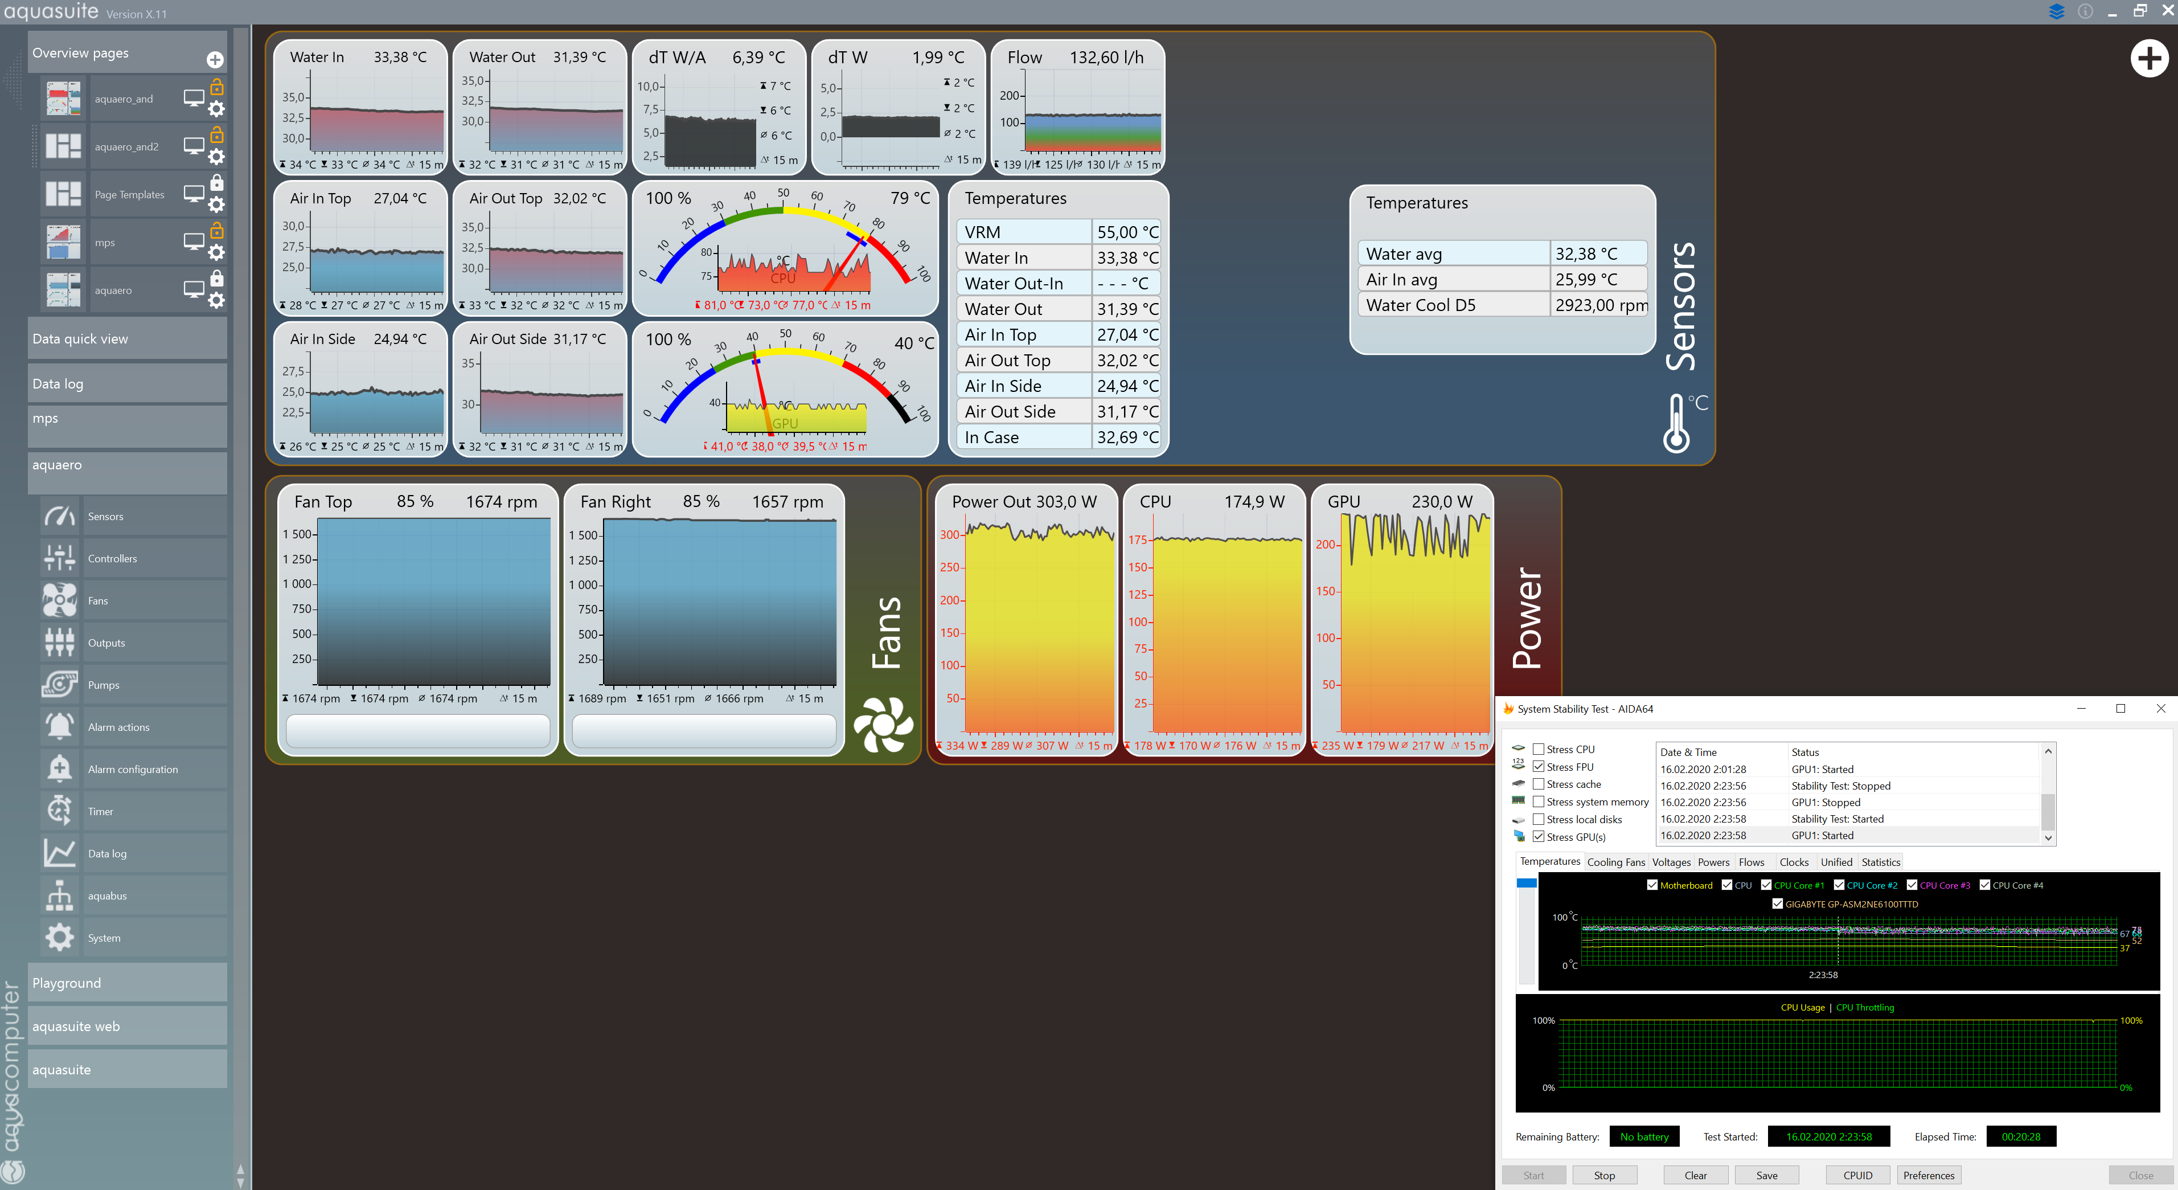Open the Statistics tab in AIDA64
Image resolution: width=2178 pixels, height=1190 pixels.
click(x=1880, y=862)
